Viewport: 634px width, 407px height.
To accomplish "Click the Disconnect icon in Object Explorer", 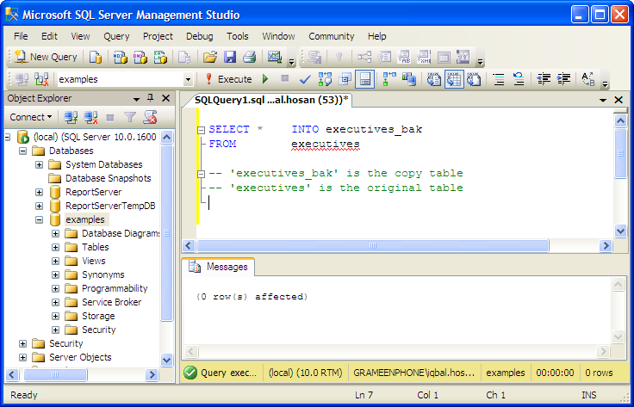I will [90, 117].
